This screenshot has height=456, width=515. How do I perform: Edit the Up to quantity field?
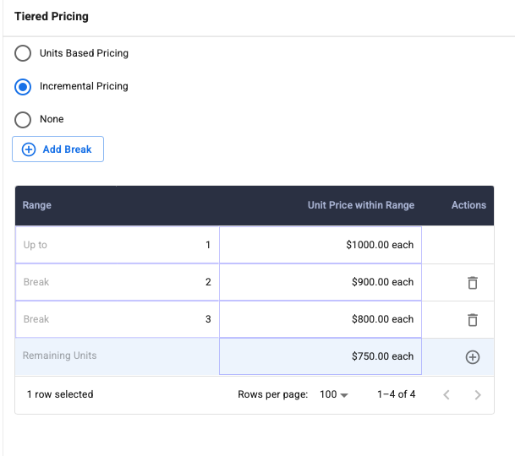117,245
